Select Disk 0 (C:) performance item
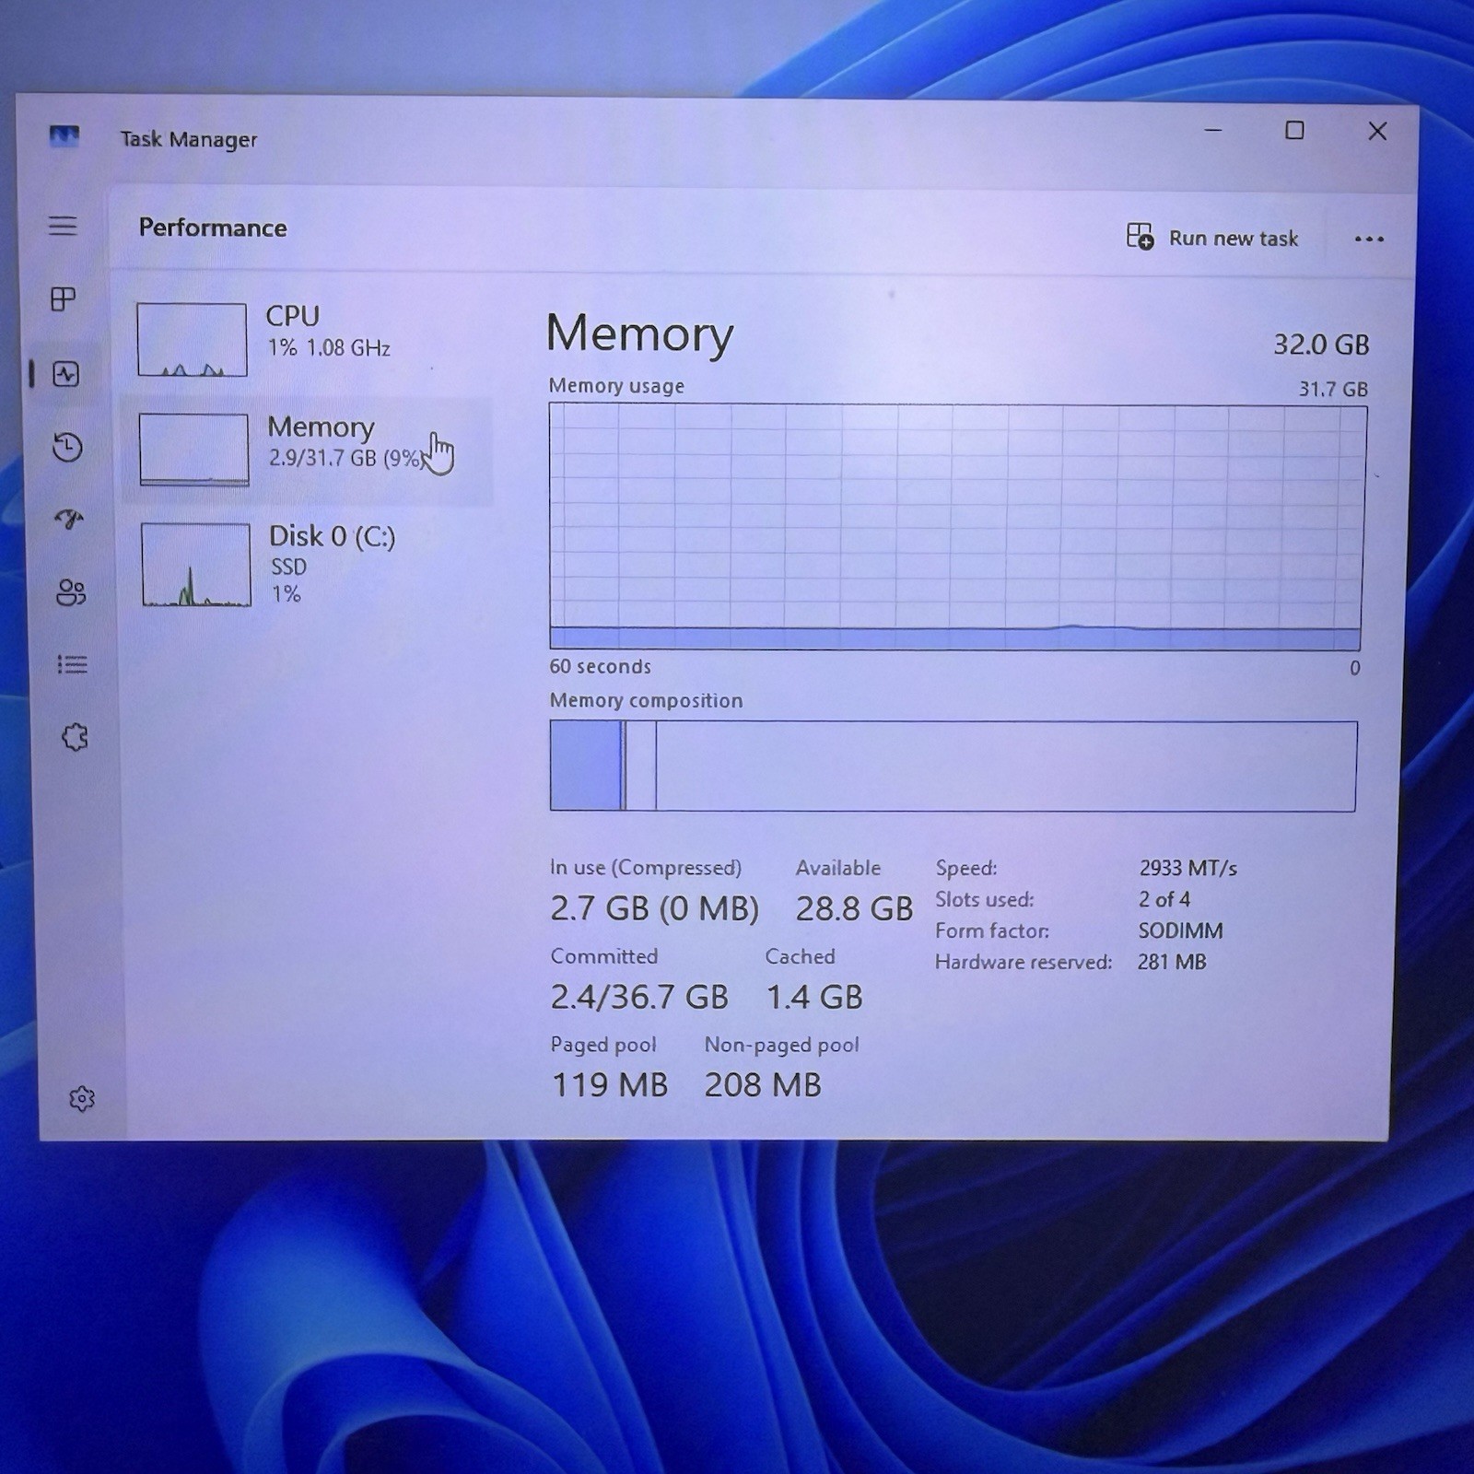The image size is (1474, 1474). click(x=309, y=565)
